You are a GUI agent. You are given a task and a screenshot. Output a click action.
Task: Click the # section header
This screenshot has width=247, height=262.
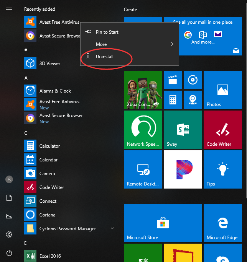[x=26, y=50]
